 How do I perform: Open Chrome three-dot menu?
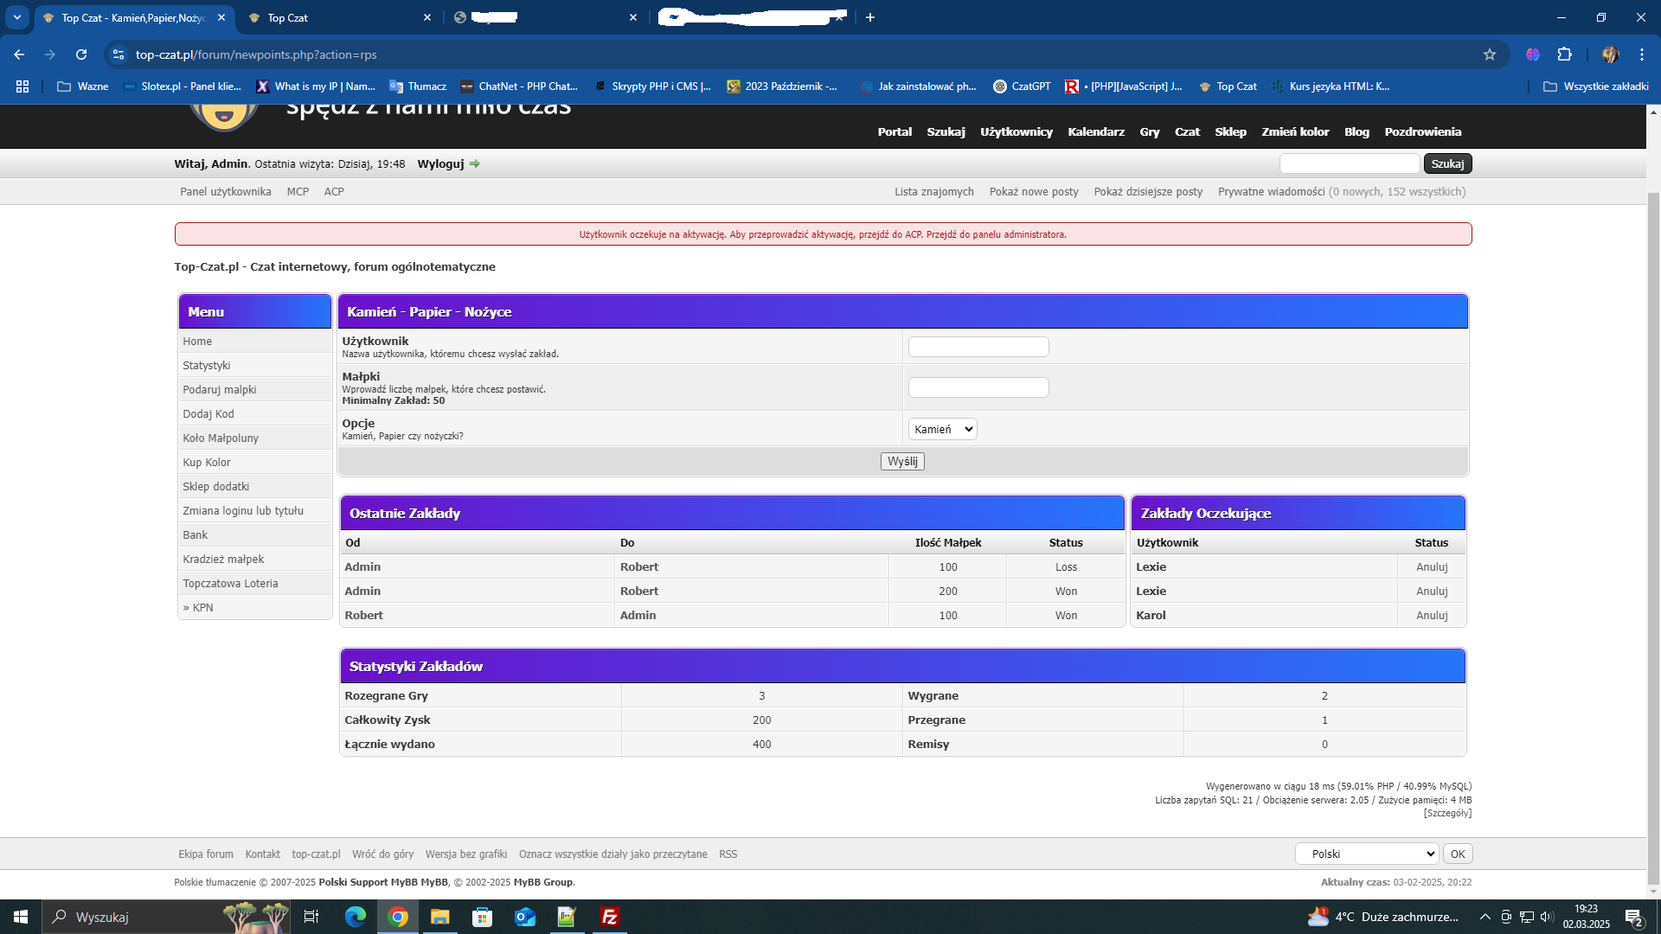pyautogui.click(x=1642, y=54)
